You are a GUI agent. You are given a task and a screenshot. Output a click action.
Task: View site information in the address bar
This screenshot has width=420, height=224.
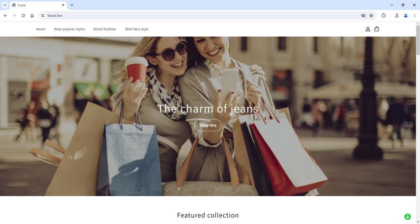43,16
